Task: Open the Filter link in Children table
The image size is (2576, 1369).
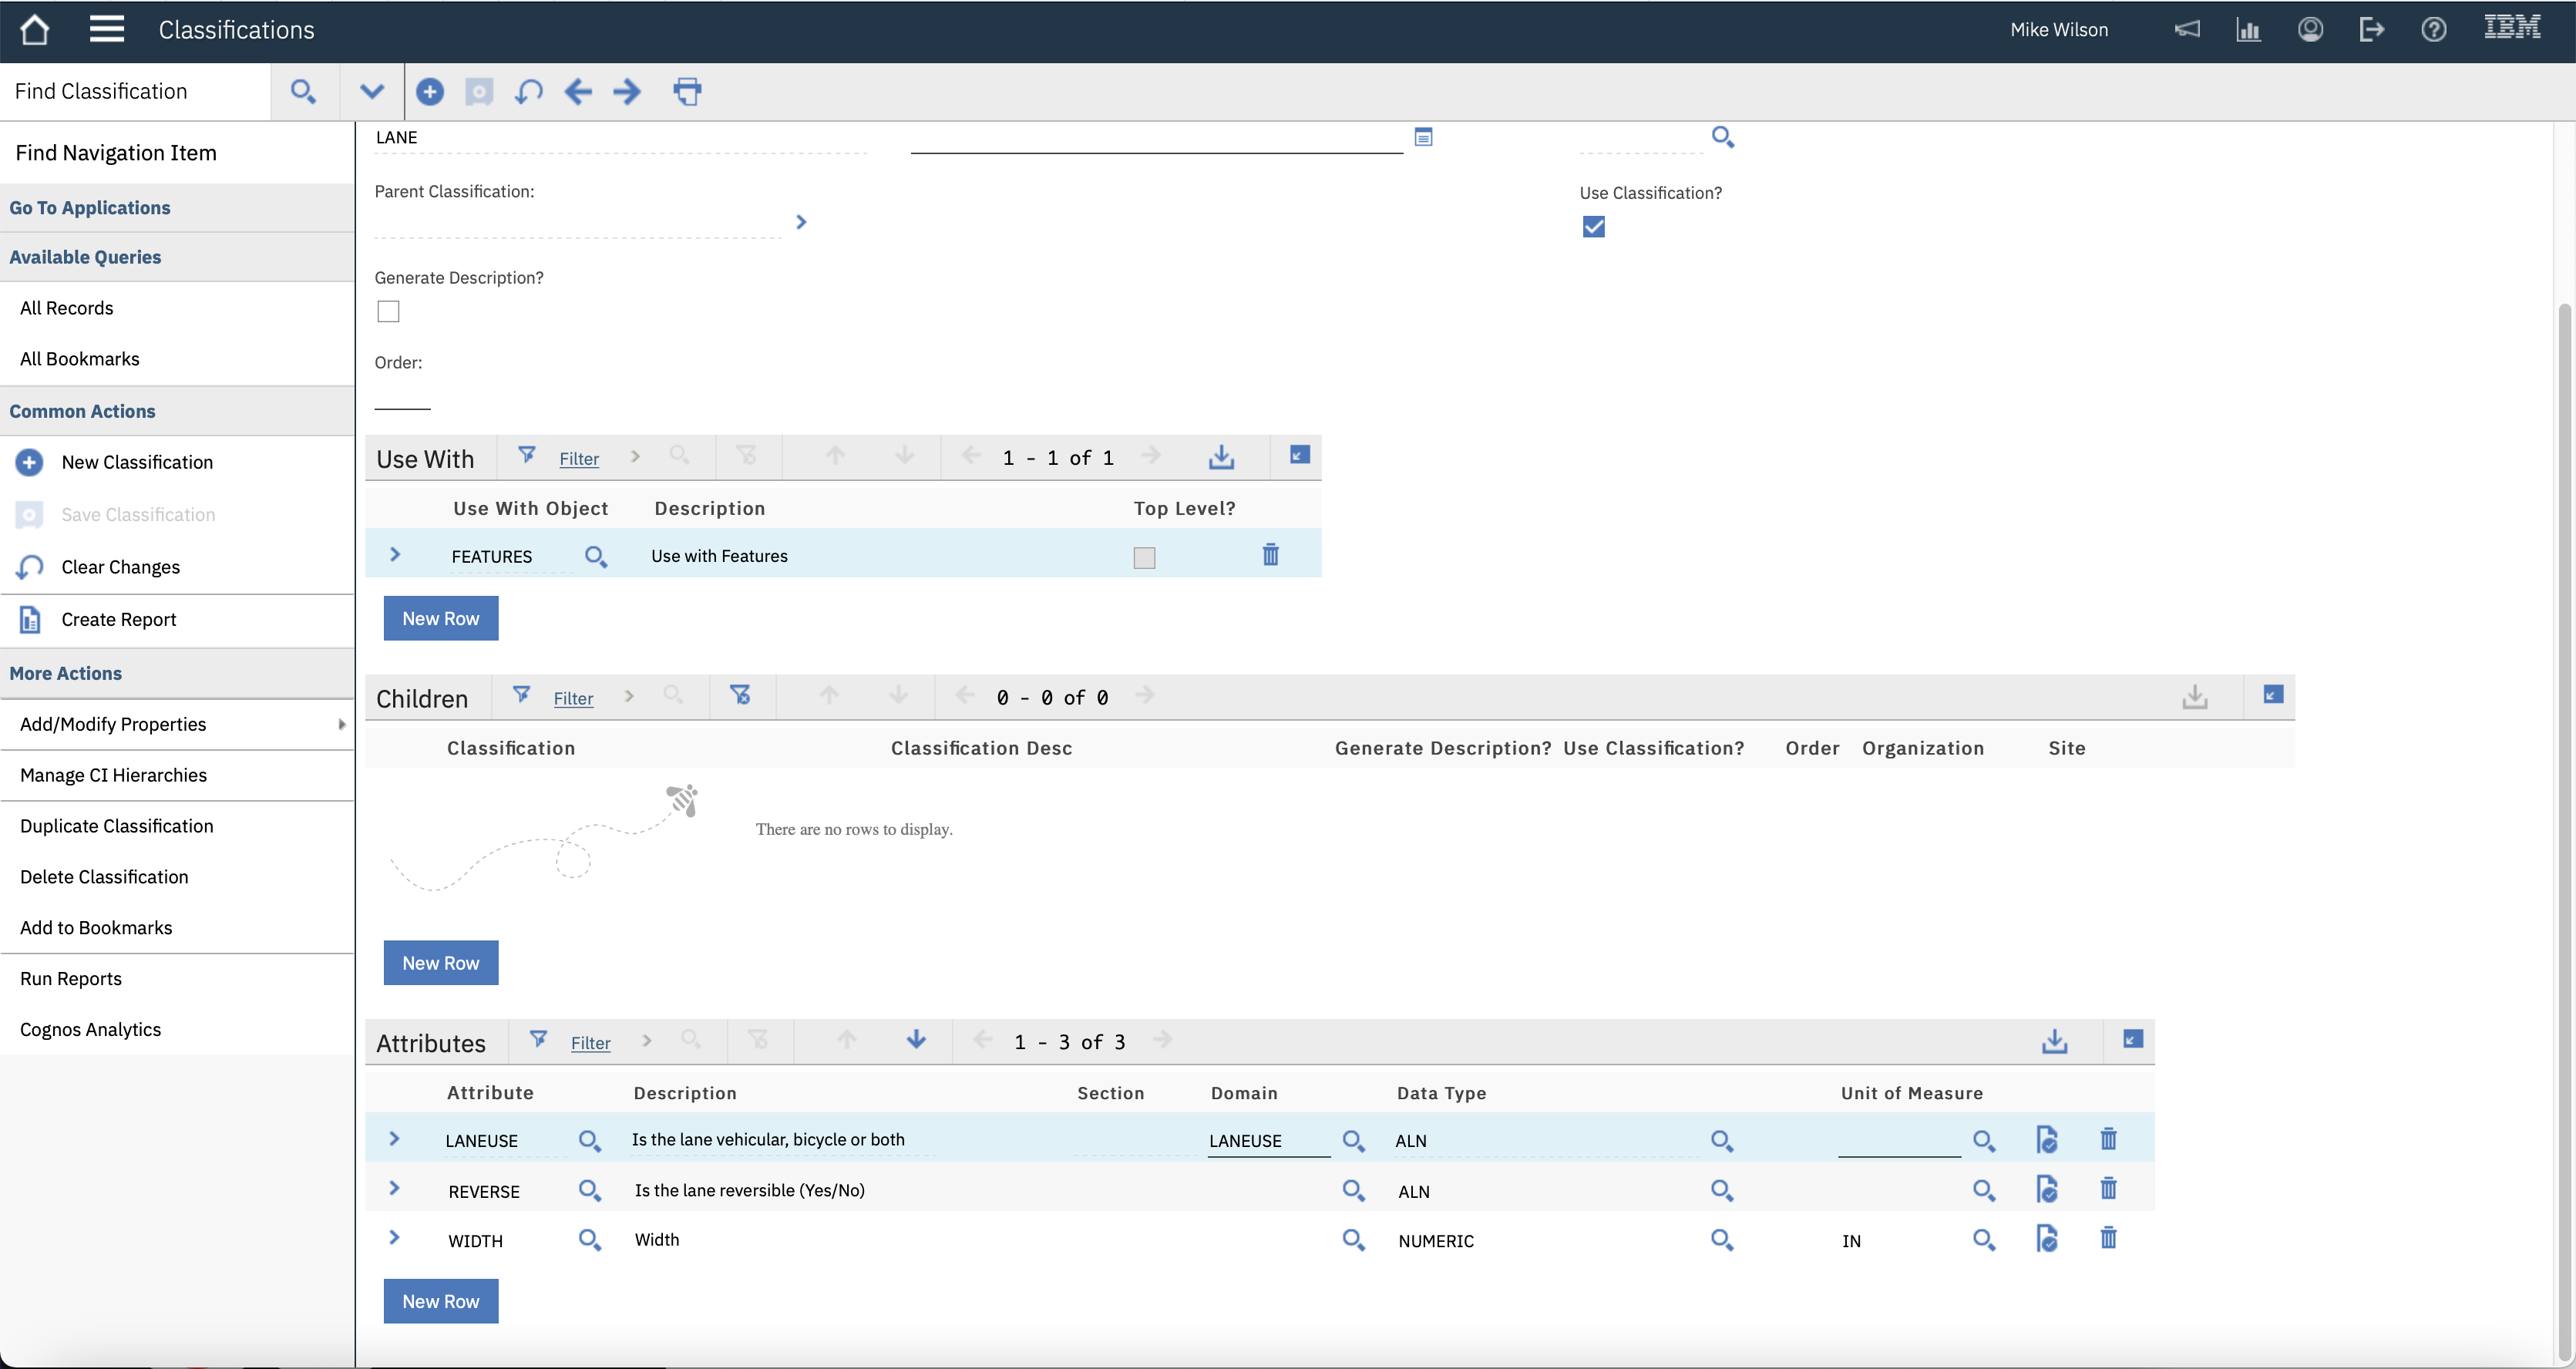Action: (573, 698)
